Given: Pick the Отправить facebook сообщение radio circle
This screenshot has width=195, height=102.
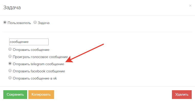Looking at the screenshot, I should point(10,71).
